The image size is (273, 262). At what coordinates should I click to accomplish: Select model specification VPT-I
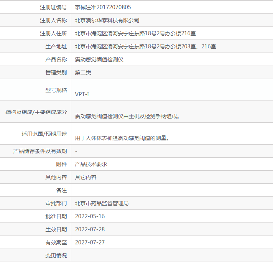(x=82, y=94)
